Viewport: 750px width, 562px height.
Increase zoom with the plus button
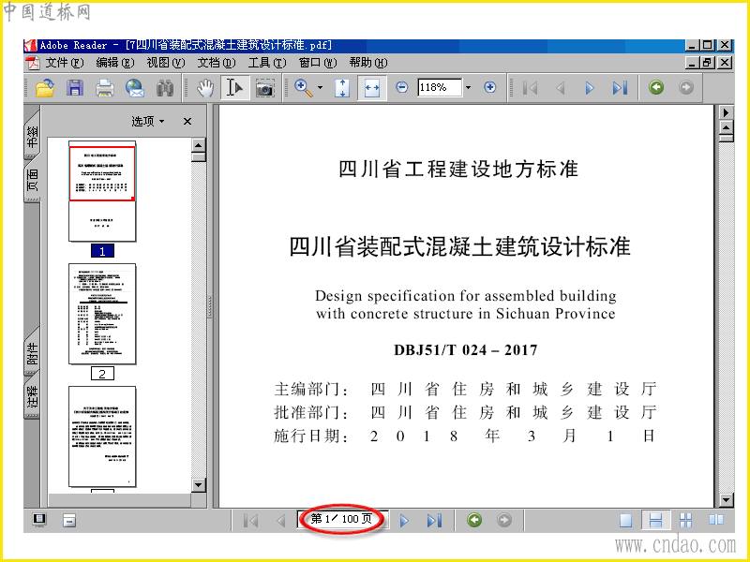489,87
